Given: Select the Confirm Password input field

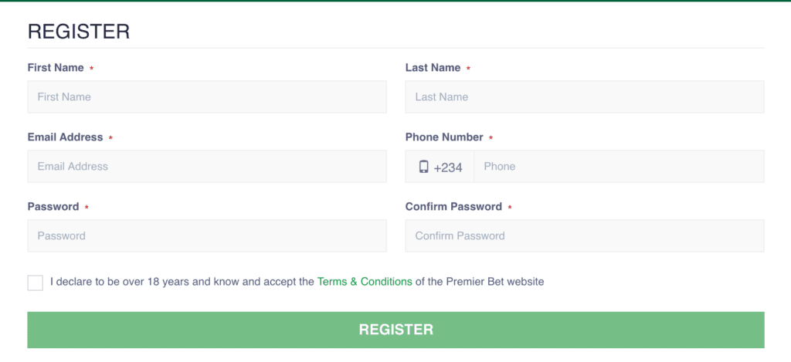Looking at the screenshot, I should pos(585,235).
